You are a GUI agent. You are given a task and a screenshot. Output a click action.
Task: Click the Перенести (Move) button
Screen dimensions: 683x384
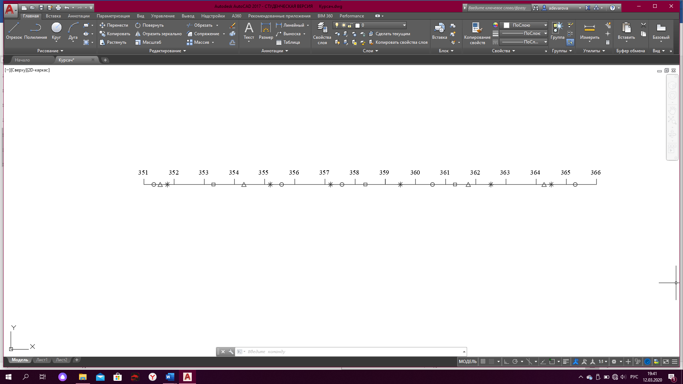(114, 25)
